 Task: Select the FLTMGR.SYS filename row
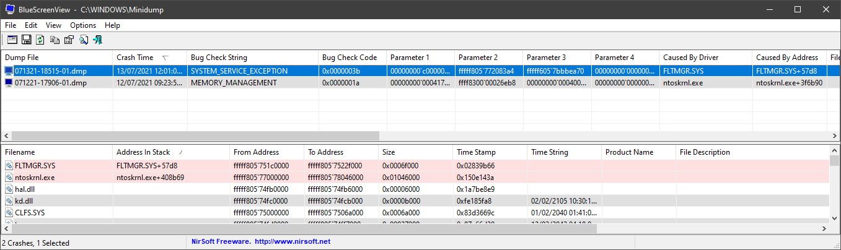pos(415,165)
